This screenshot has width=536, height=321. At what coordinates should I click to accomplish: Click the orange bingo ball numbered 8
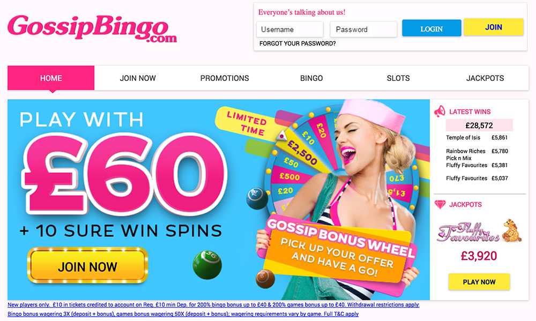coord(265,278)
